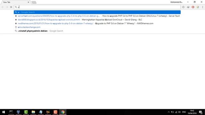Open the blue notepad-like app in taskbar

[x=41, y=112]
